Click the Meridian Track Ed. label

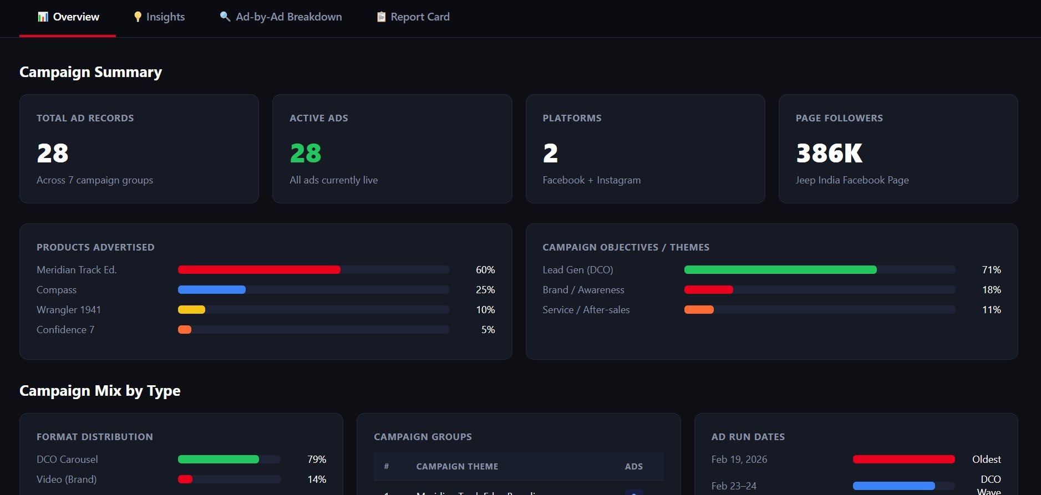[x=77, y=270]
